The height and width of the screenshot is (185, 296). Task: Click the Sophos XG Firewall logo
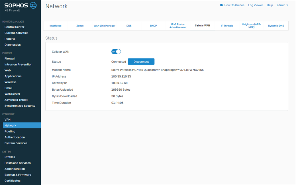click(20, 7)
